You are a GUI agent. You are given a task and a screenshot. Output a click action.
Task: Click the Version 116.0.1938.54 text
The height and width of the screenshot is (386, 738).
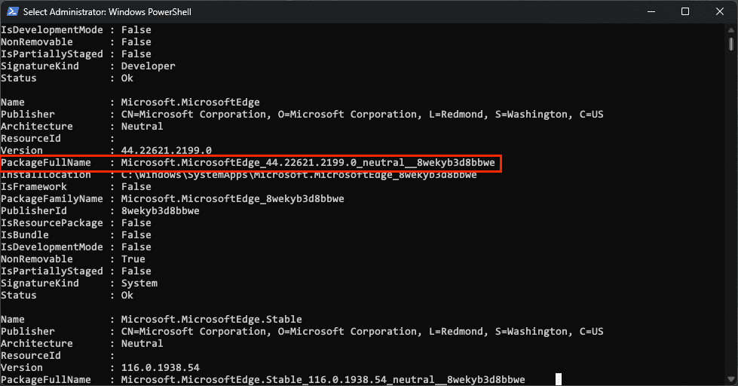[160, 368]
